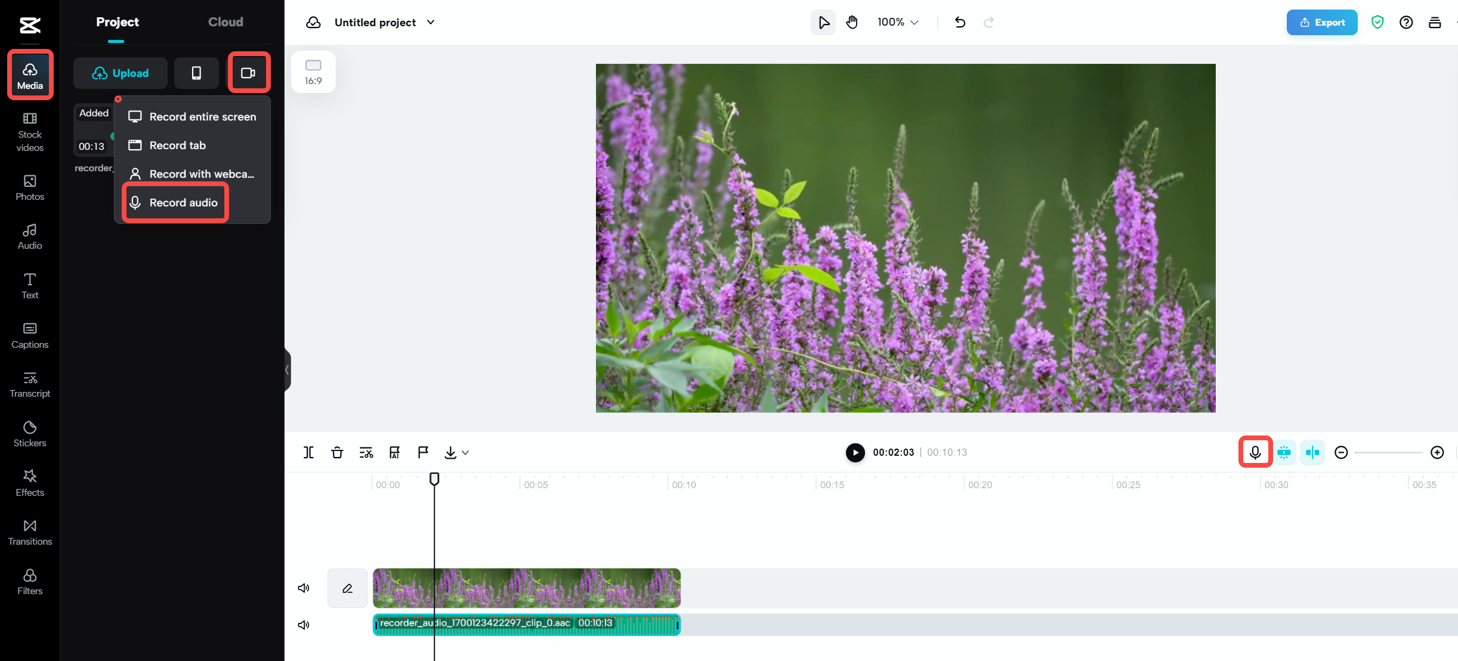Viewport: 1458px width, 661px height.
Task: Adjust the timeline zoom slider
Action: (1389, 452)
